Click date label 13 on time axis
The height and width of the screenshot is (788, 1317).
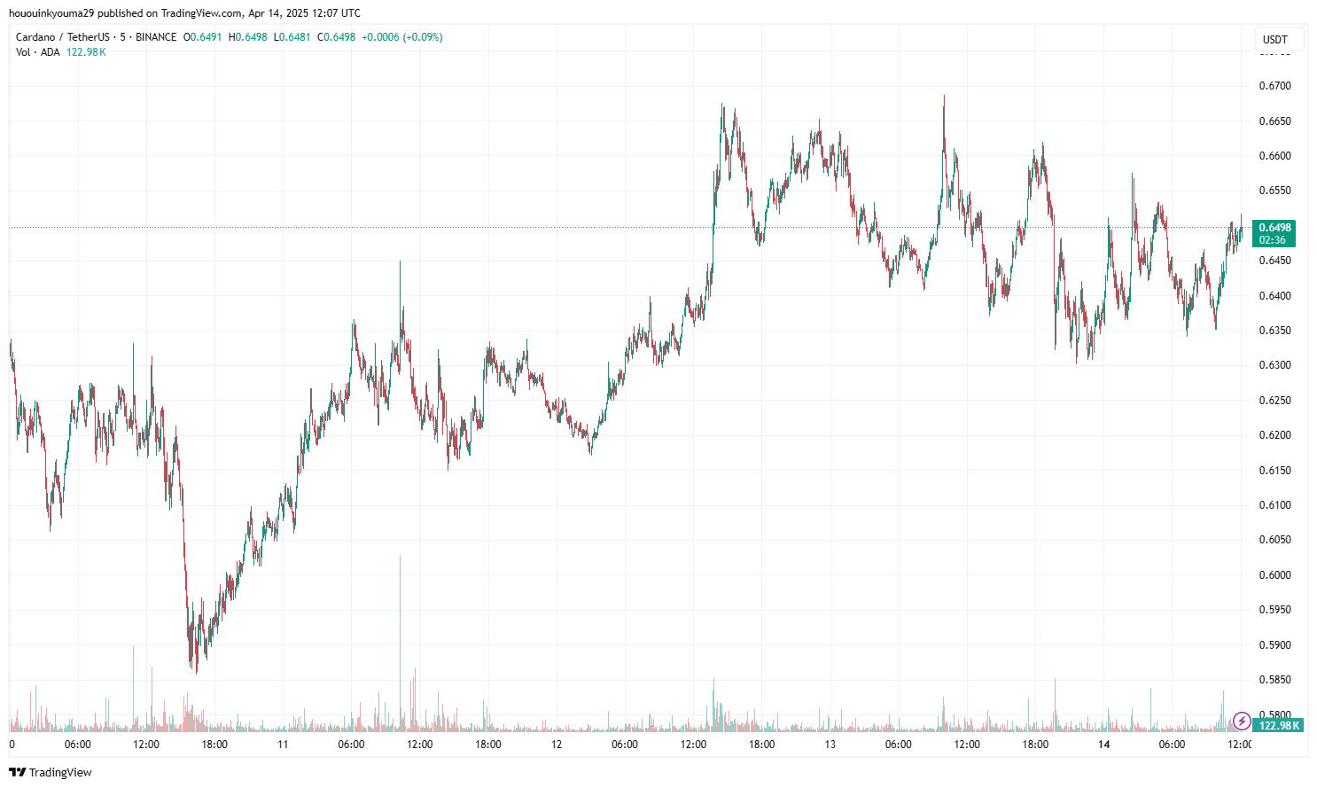(830, 745)
